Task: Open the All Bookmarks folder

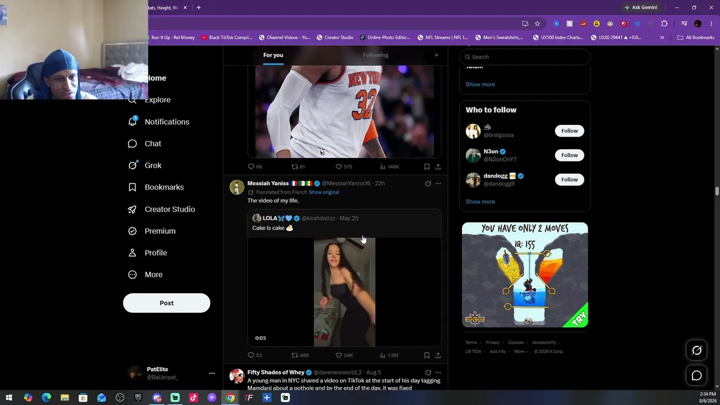Action: point(696,38)
